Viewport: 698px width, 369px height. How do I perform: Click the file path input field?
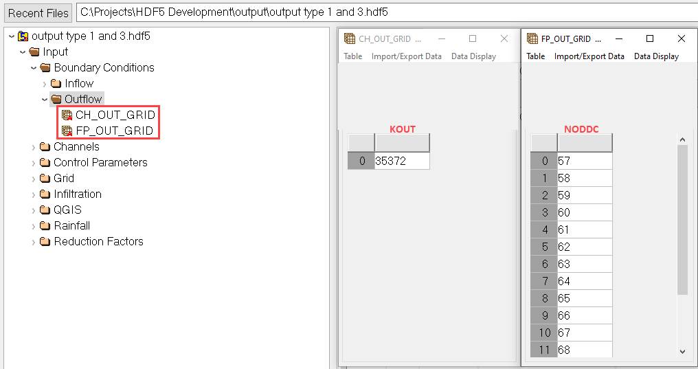[385, 12]
